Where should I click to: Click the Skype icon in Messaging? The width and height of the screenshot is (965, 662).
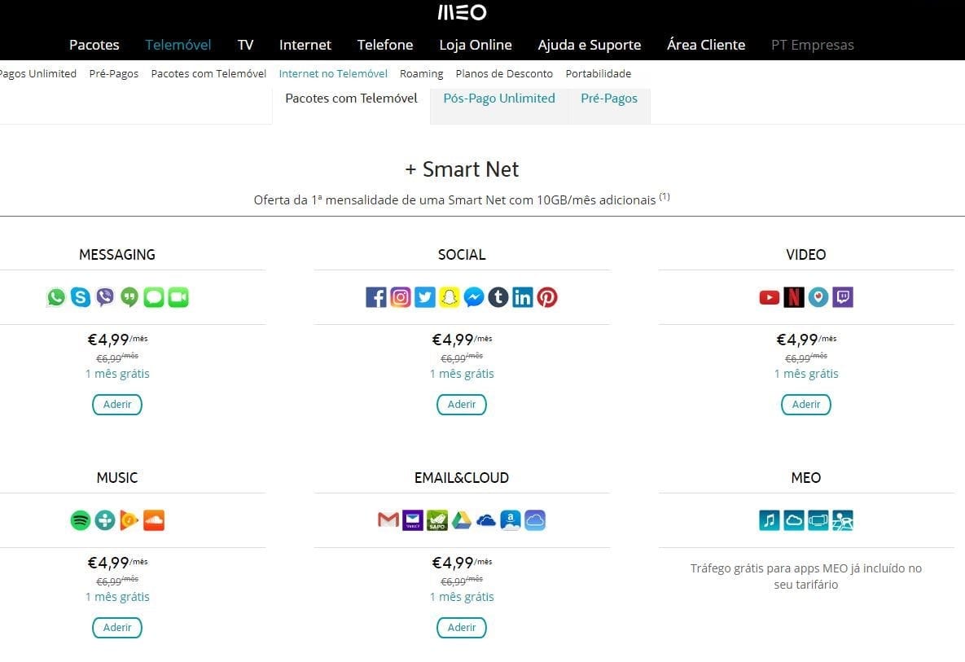[81, 297]
